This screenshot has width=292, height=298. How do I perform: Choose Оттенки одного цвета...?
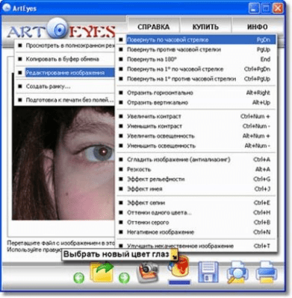pos(196,212)
